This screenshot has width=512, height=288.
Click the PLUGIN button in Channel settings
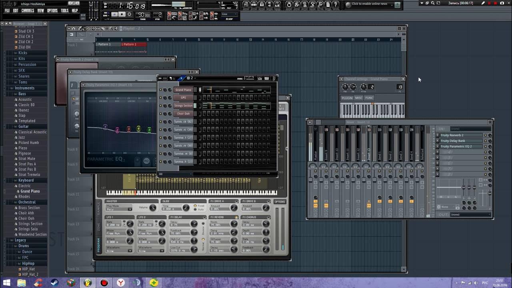pos(347,98)
